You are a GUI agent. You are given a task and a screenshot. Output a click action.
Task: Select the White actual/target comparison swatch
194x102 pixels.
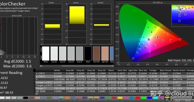(46, 54)
